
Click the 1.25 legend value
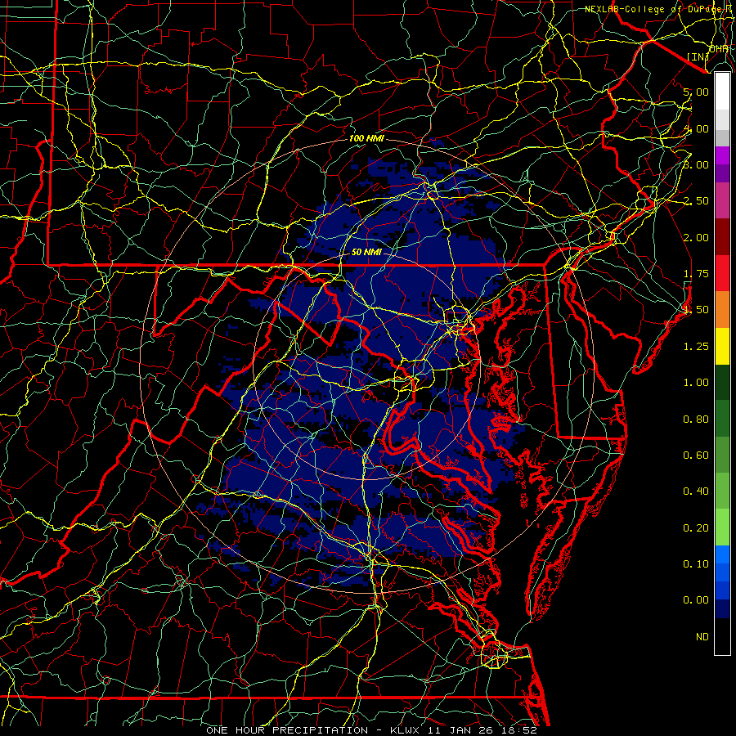696,347
